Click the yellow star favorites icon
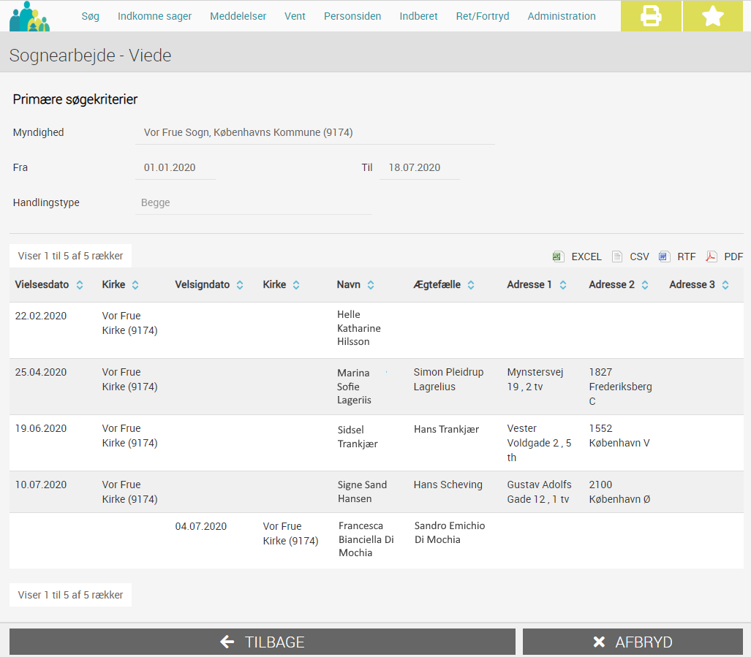Image resolution: width=751 pixels, height=657 pixels. 713,16
